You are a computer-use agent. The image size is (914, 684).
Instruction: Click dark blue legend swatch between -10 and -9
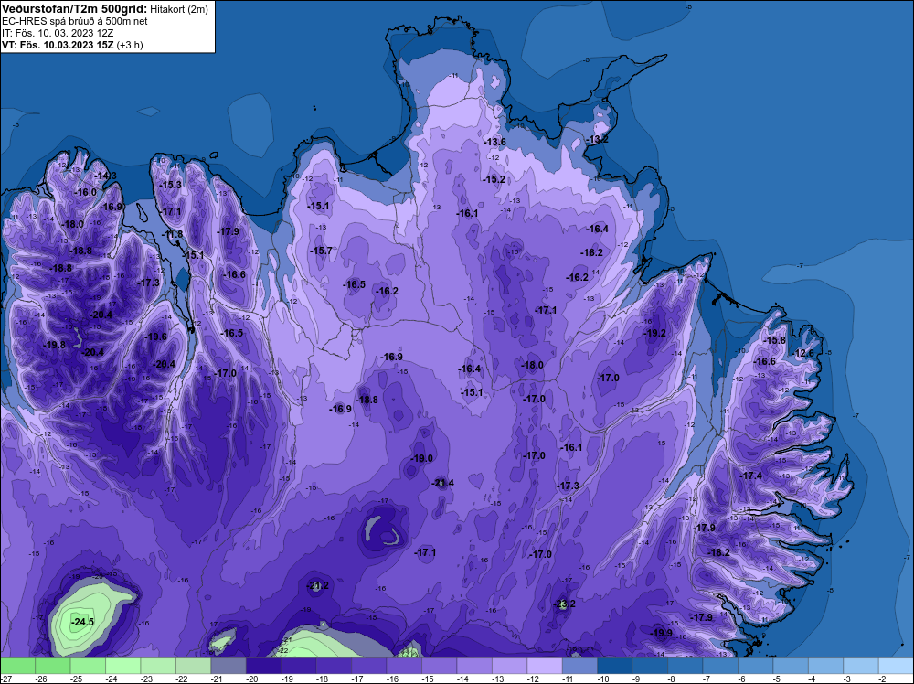[x=615, y=666]
